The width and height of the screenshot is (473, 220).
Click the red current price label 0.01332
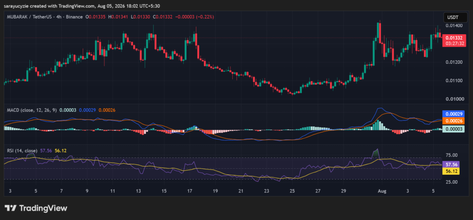click(455, 38)
